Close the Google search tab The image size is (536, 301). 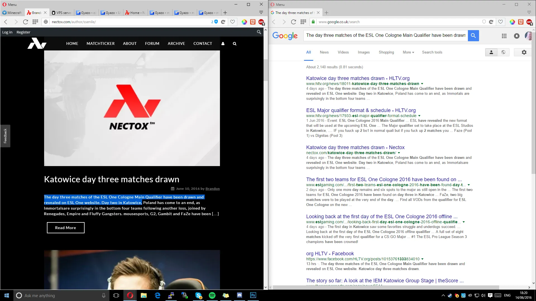318,13
